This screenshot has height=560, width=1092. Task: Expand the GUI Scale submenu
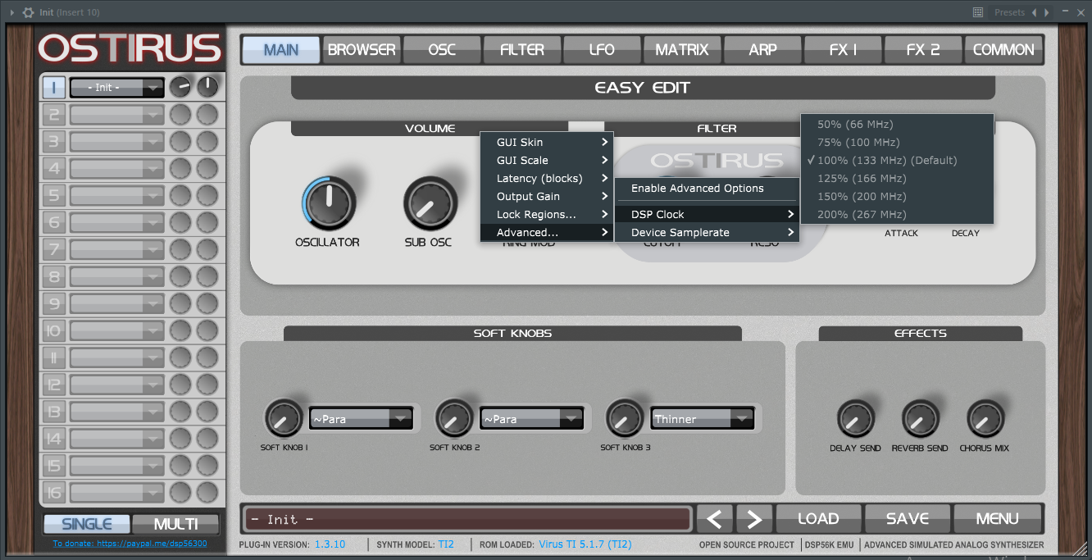pyautogui.click(x=547, y=160)
